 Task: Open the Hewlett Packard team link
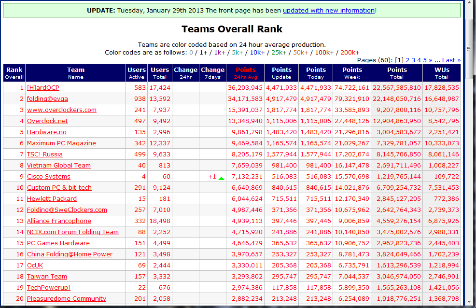click(52, 199)
